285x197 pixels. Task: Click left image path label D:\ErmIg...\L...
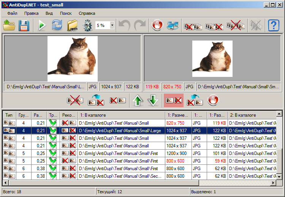tap(46, 87)
